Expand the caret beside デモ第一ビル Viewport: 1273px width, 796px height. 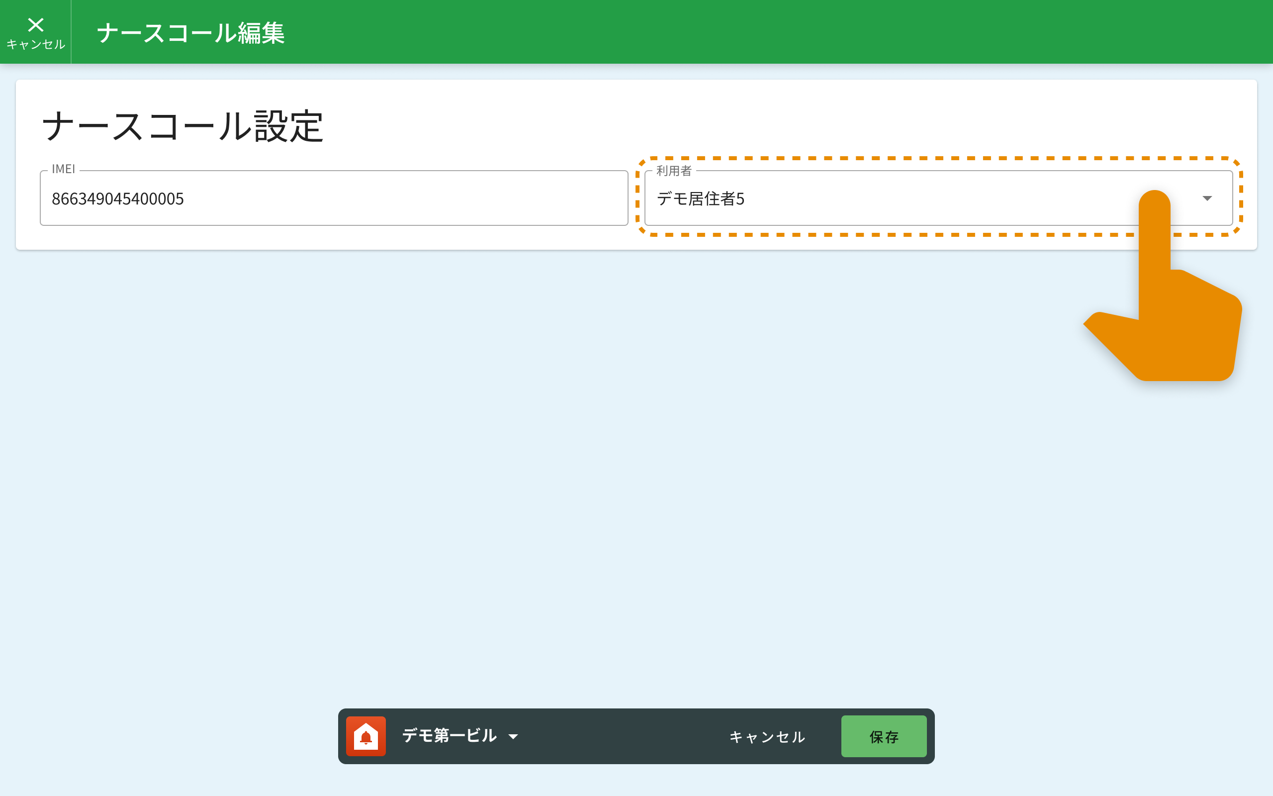tap(513, 736)
